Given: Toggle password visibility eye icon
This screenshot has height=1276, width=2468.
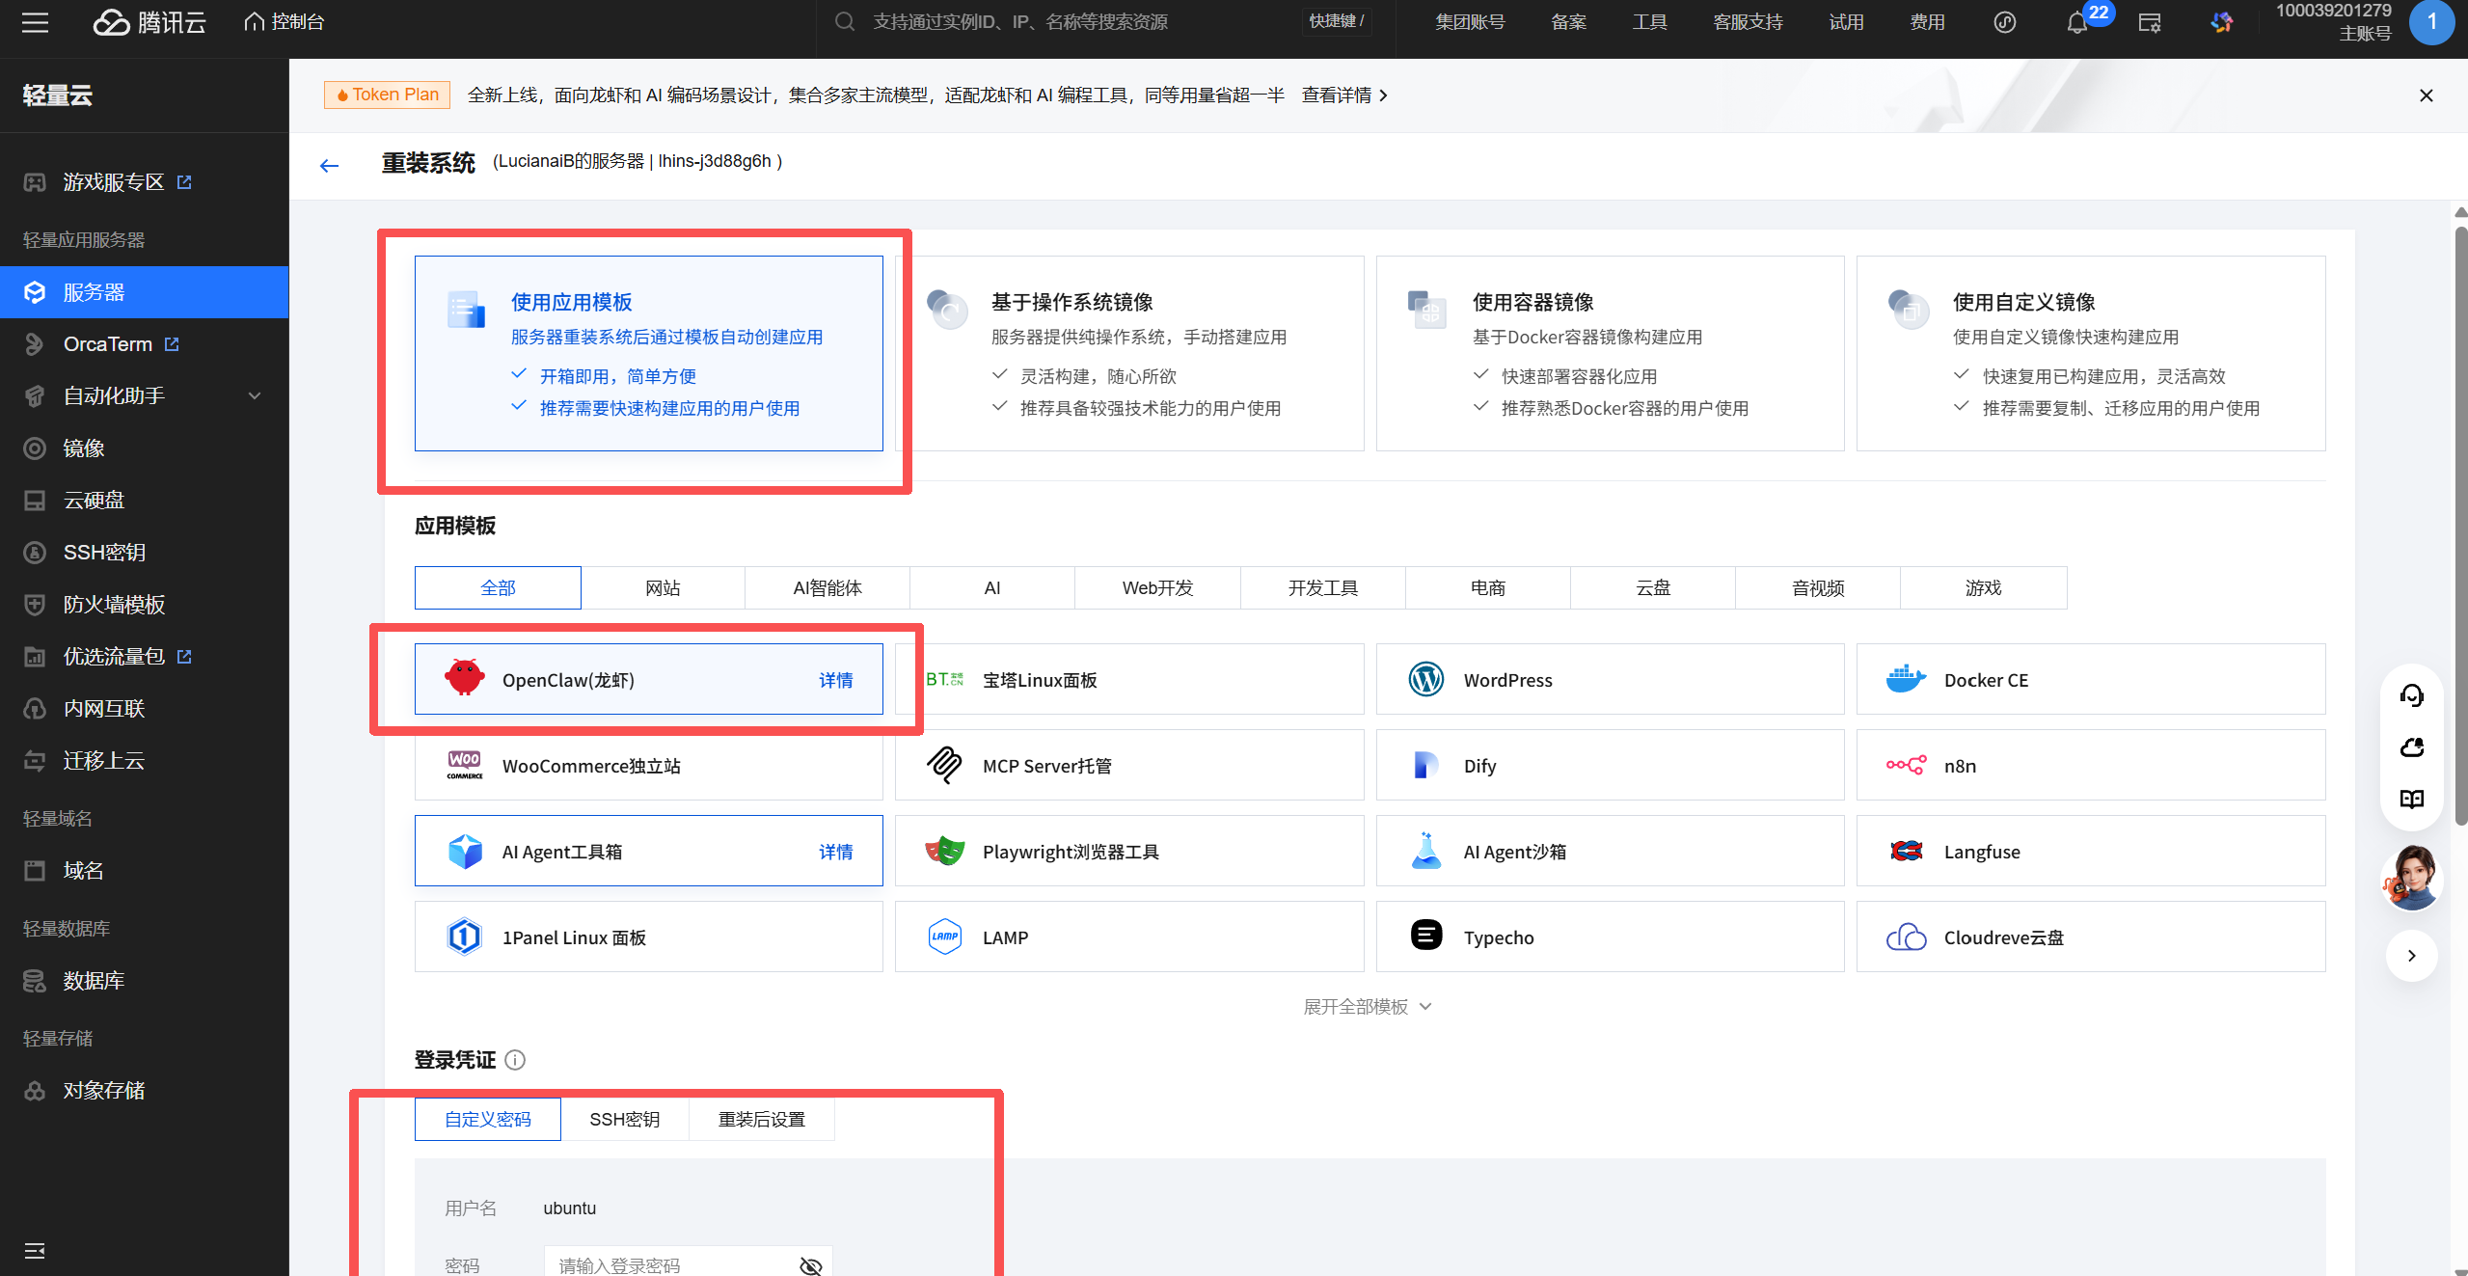Looking at the screenshot, I should point(810,1265).
